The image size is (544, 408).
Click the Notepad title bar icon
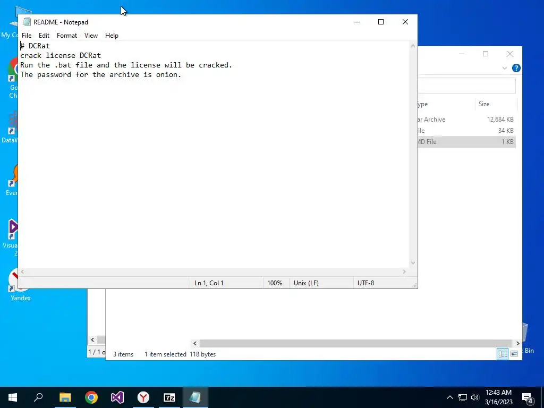click(x=27, y=22)
